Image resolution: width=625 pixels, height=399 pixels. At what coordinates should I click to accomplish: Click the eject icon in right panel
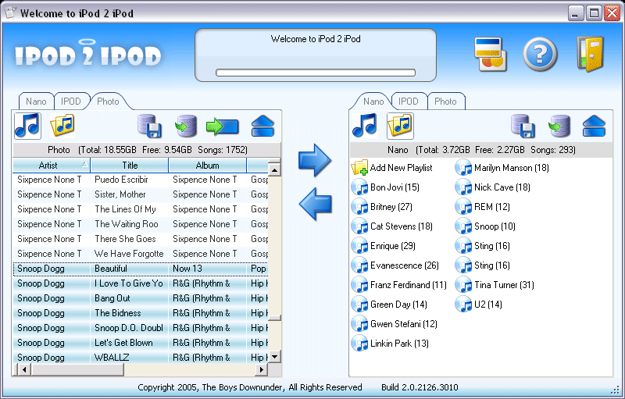(x=594, y=126)
